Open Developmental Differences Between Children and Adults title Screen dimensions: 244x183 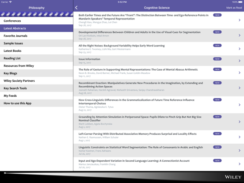pyautogui.click(x=139, y=32)
